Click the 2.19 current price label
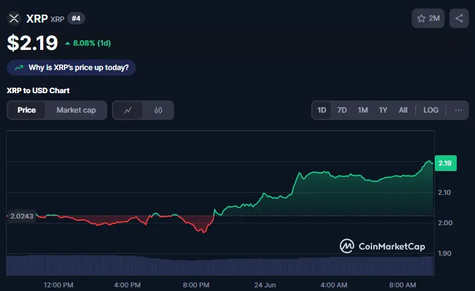475x291 pixels. 445,163
